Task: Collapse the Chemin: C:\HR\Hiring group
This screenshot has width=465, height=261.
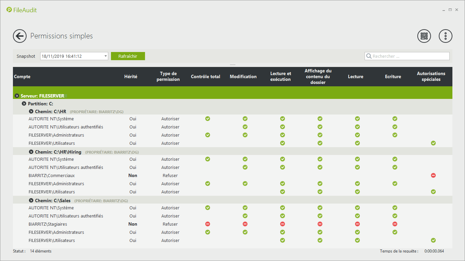Action: 31,152
